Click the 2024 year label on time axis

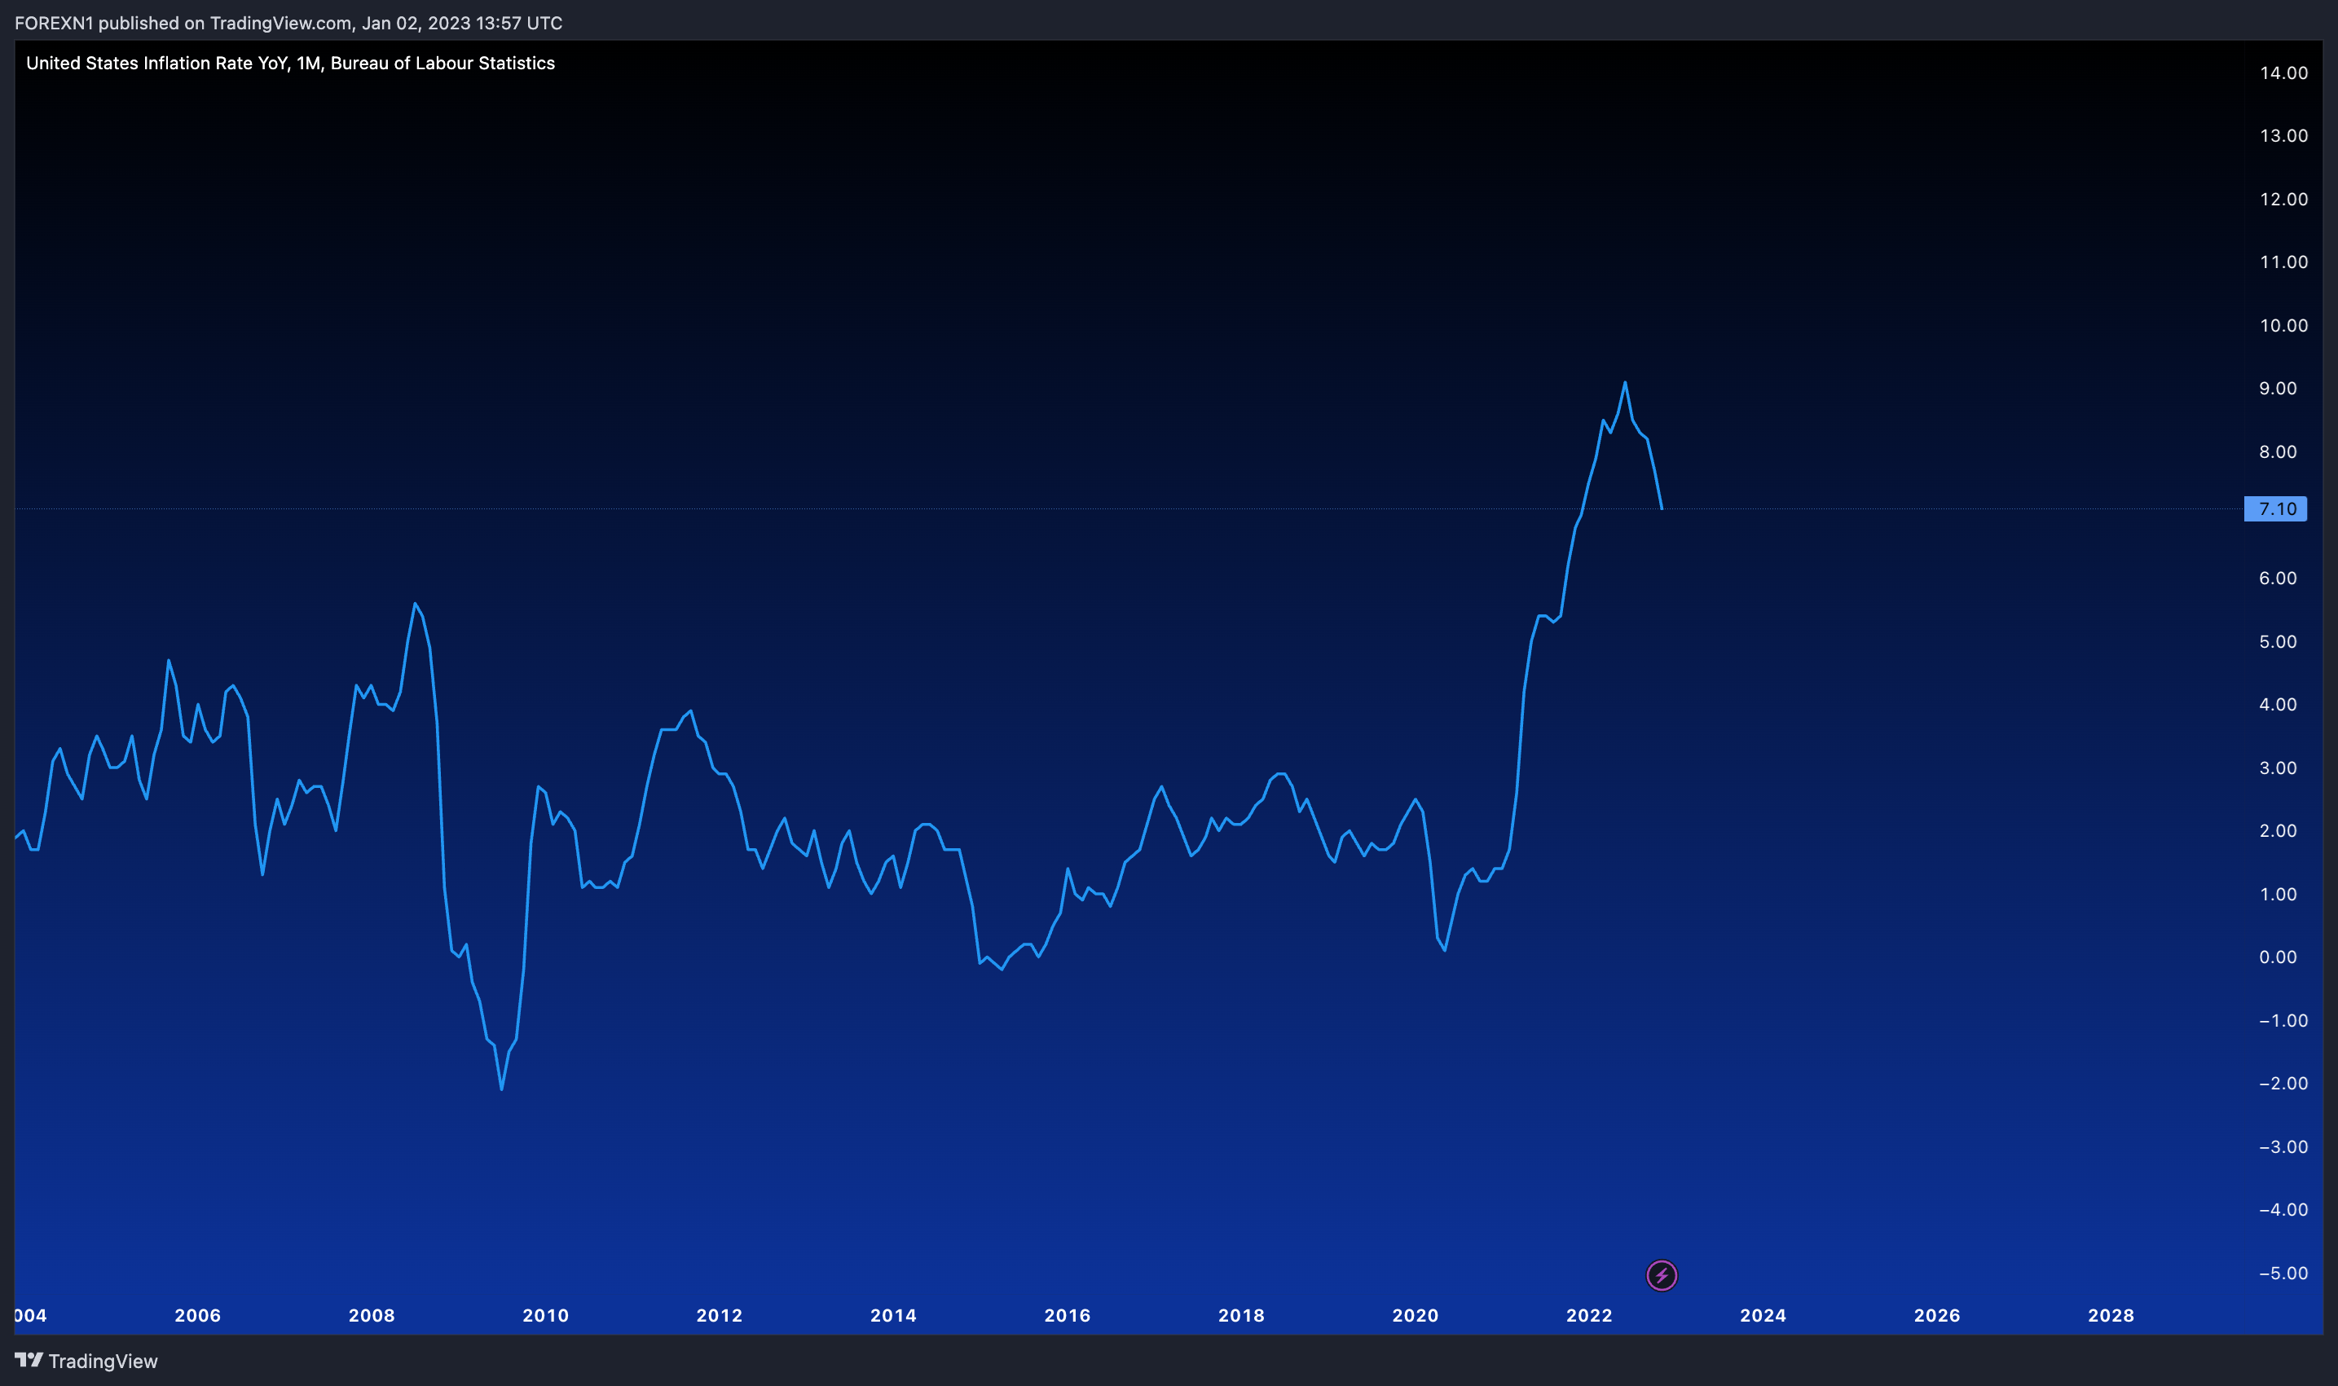(x=1763, y=1315)
